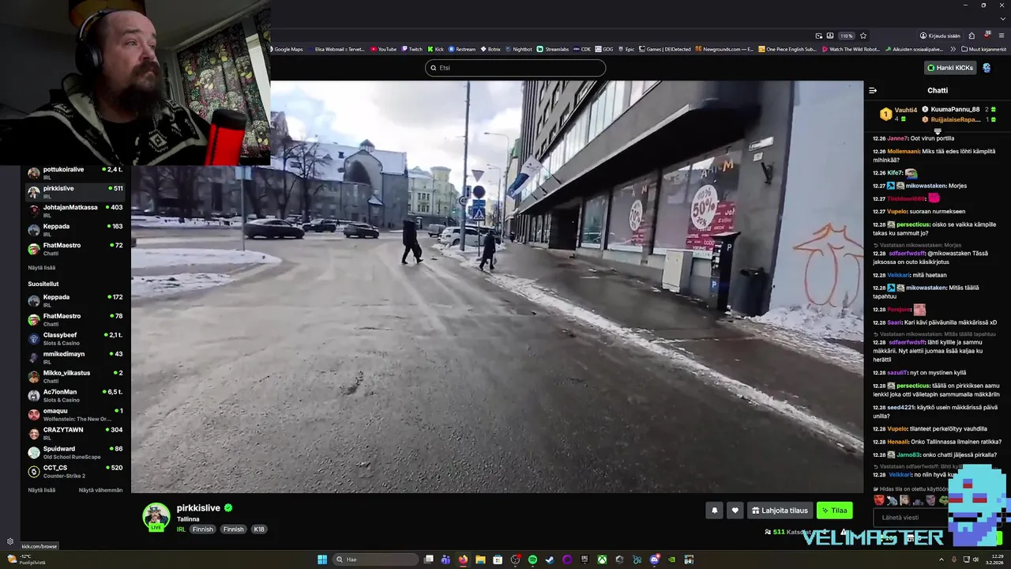
Task: Click the IRL category link
Action: click(x=181, y=529)
